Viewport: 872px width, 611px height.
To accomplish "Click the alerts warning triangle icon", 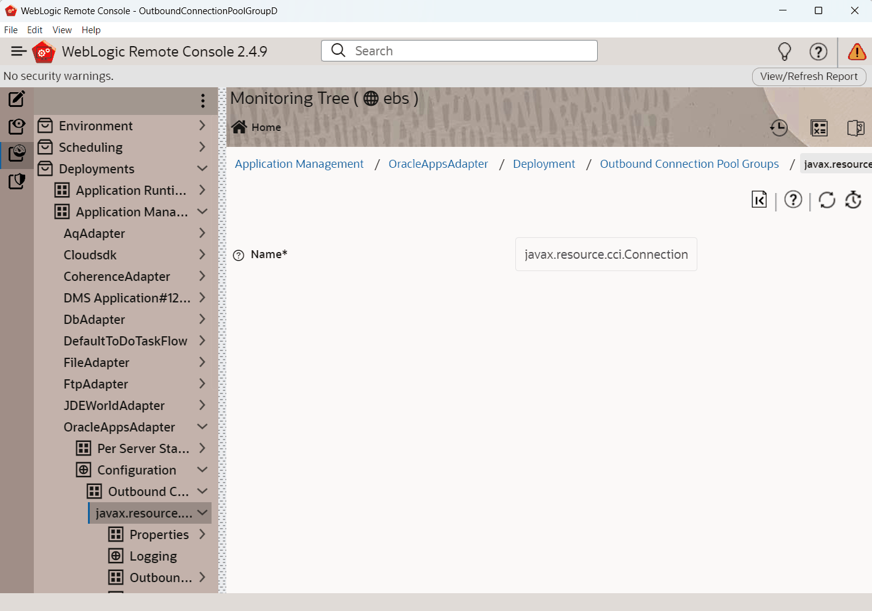I will (857, 52).
